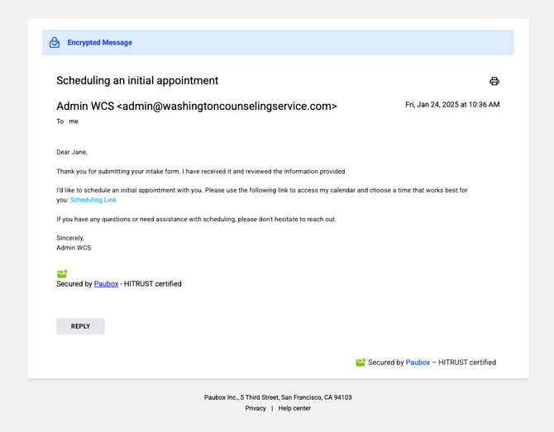The width and height of the screenshot is (554, 432).
Task: Click the sentence about questions with scheduling
Action: point(197,219)
